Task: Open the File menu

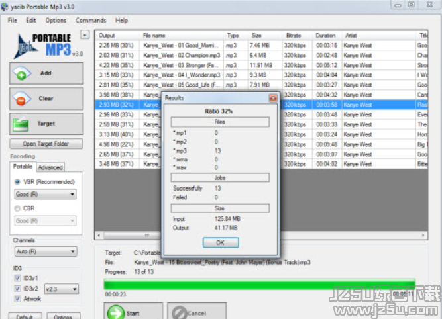Action: point(12,21)
